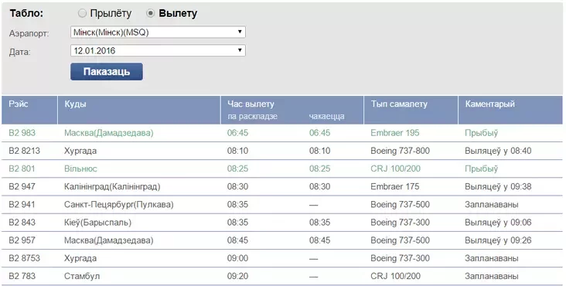The width and height of the screenshot is (566, 286).
Task: Click Масква(Дамадзедава) in B2 983 row
Action: point(109,133)
